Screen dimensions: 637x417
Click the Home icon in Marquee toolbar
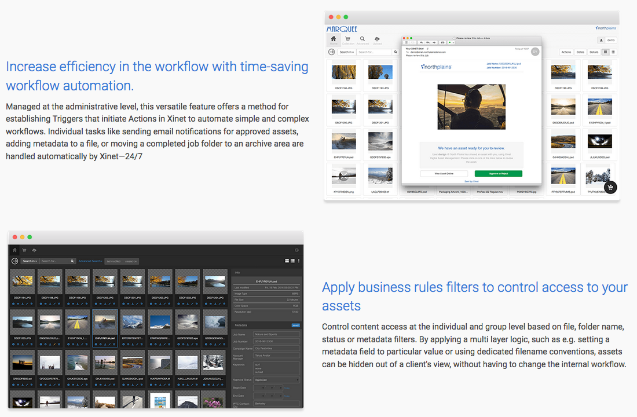(x=334, y=40)
